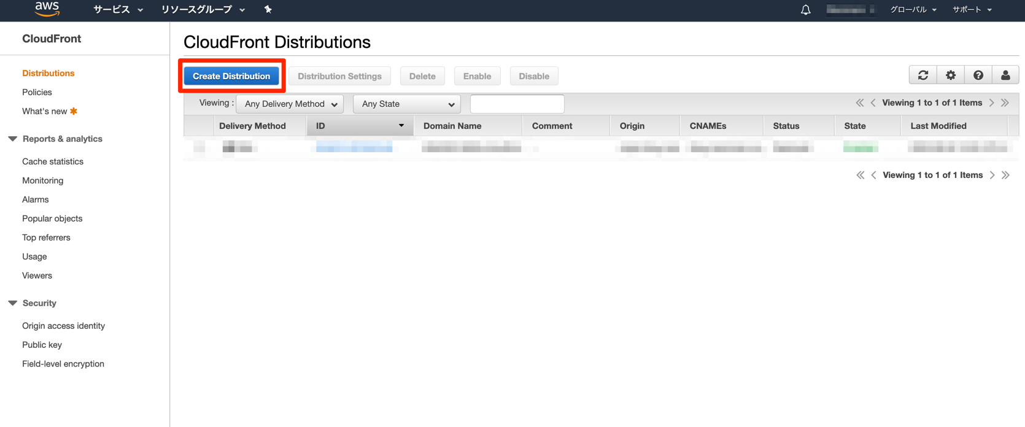Screen dimensions: 1025x427
Task: Open the help question mark icon
Action: tap(978, 75)
